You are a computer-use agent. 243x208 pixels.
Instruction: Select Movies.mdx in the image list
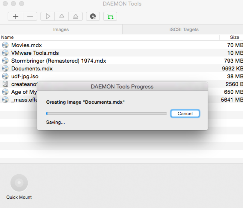(27, 45)
